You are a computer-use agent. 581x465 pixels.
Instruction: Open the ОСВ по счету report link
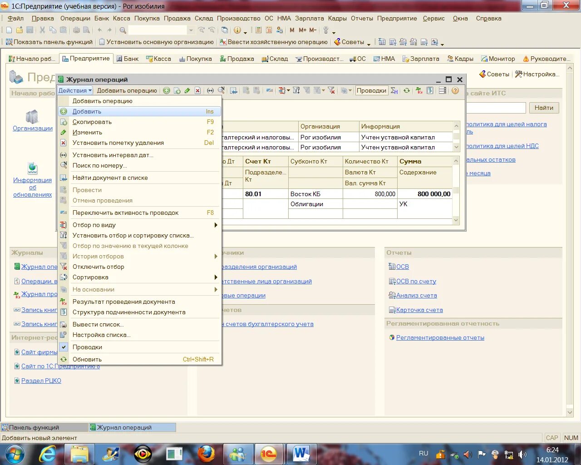416,281
